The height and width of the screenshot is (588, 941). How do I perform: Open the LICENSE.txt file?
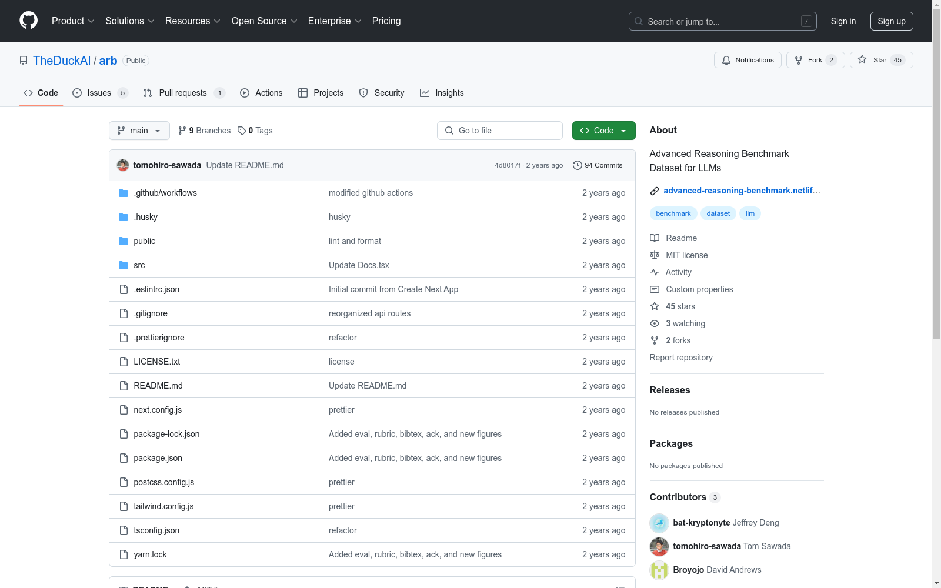click(157, 362)
